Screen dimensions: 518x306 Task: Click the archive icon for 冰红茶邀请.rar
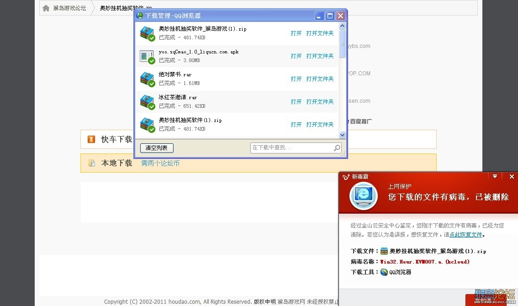click(x=148, y=102)
